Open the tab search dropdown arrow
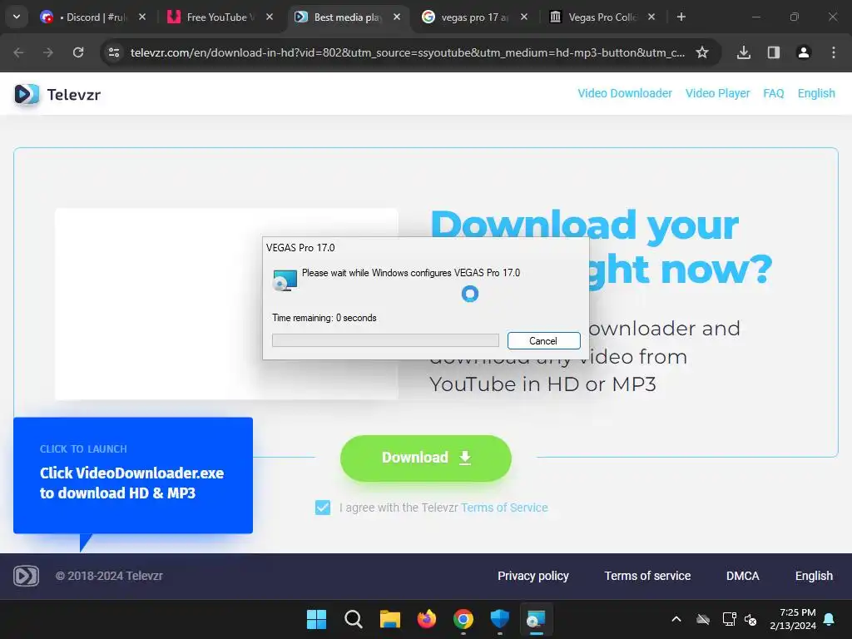 17,17
